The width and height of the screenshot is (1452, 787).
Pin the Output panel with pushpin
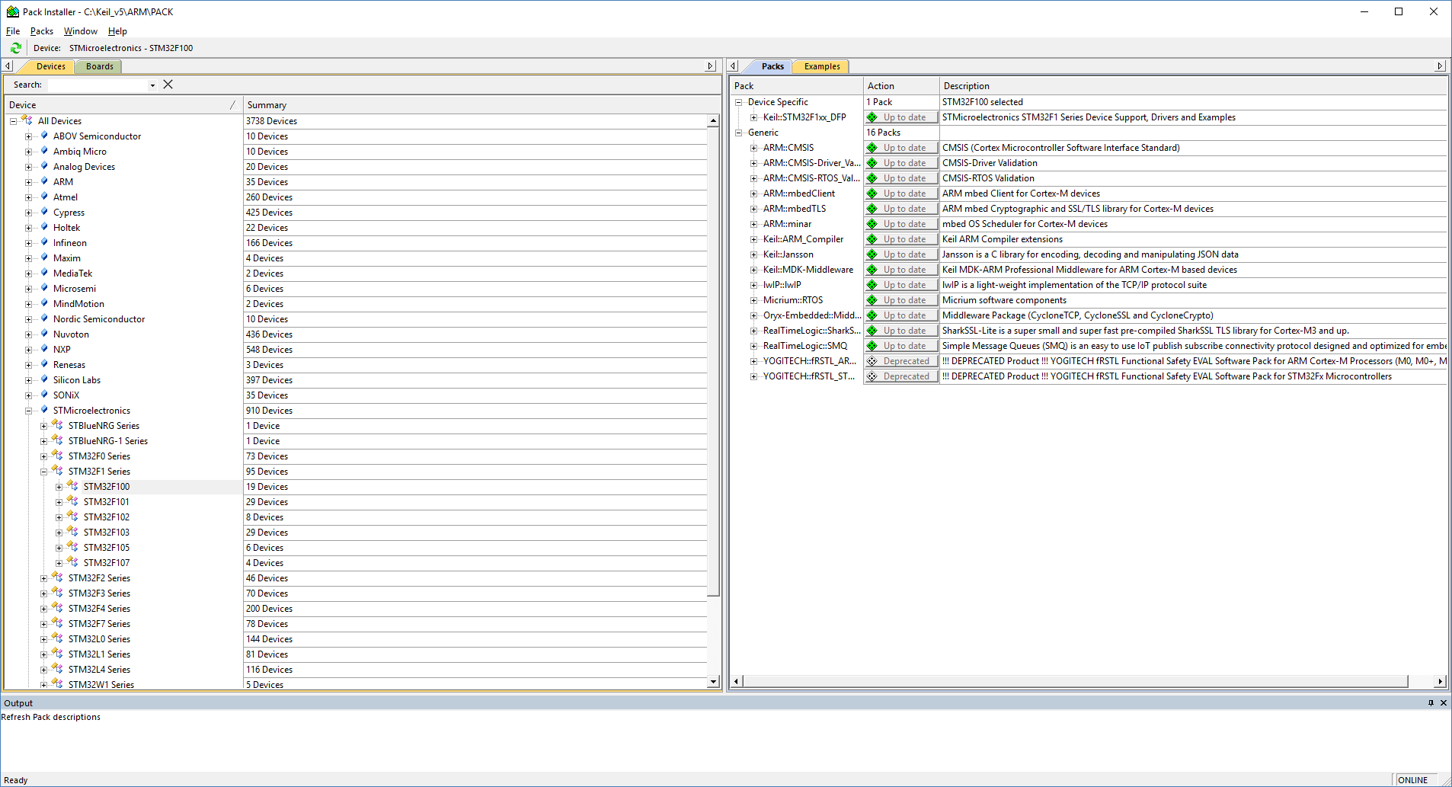[1431, 702]
